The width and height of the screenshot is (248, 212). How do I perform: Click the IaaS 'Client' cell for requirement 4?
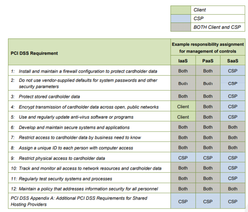click(183, 107)
